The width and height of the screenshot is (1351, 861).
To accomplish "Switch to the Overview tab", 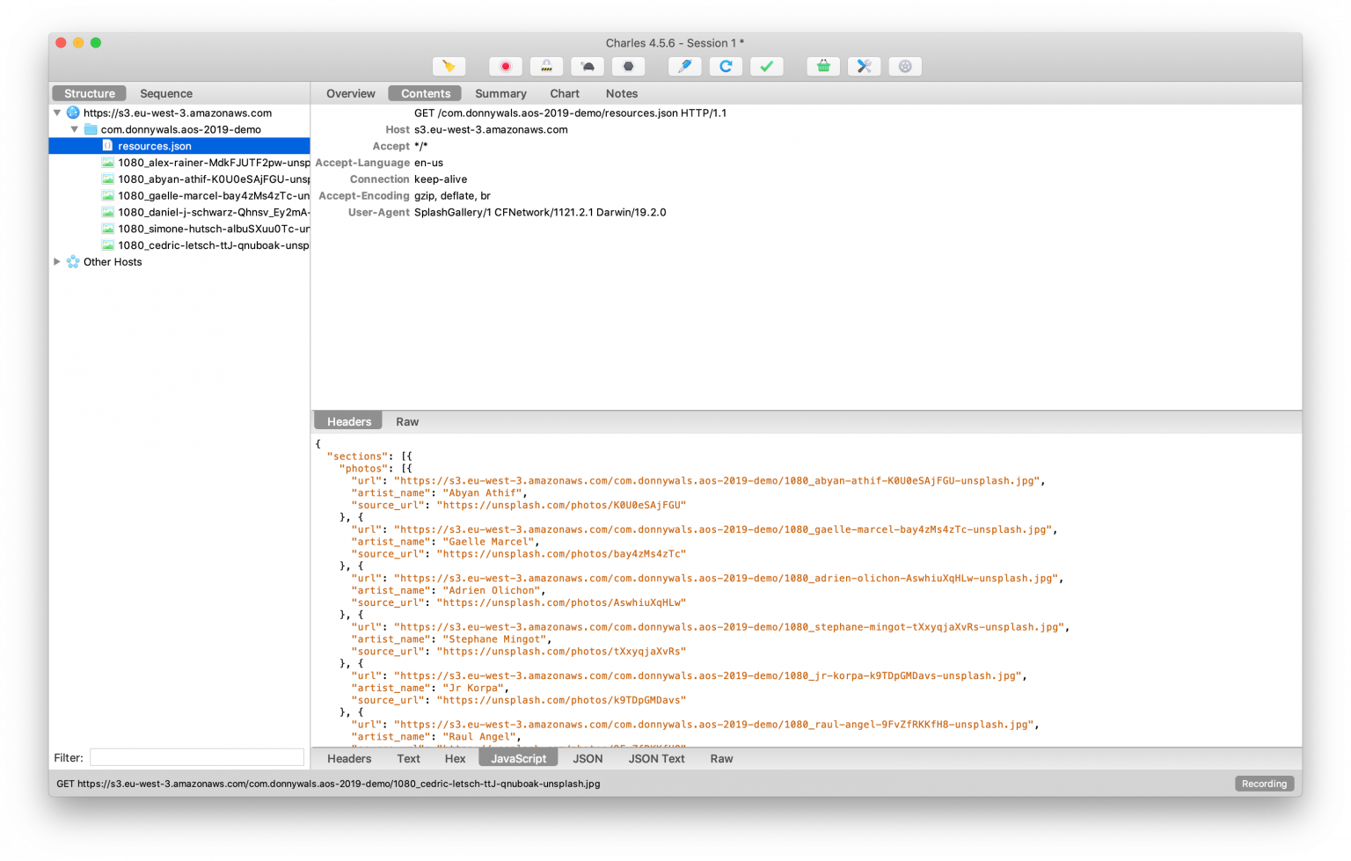I will pyautogui.click(x=350, y=93).
